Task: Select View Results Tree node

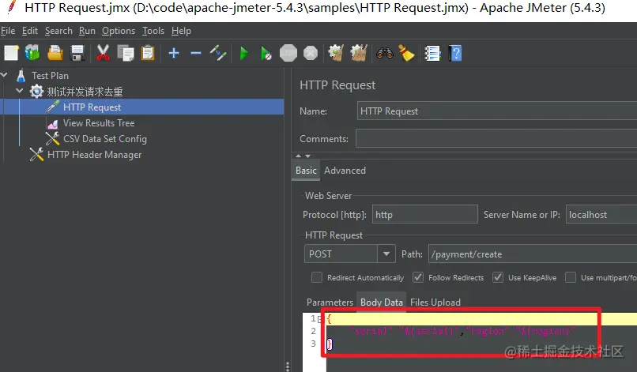Action: [99, 123]
